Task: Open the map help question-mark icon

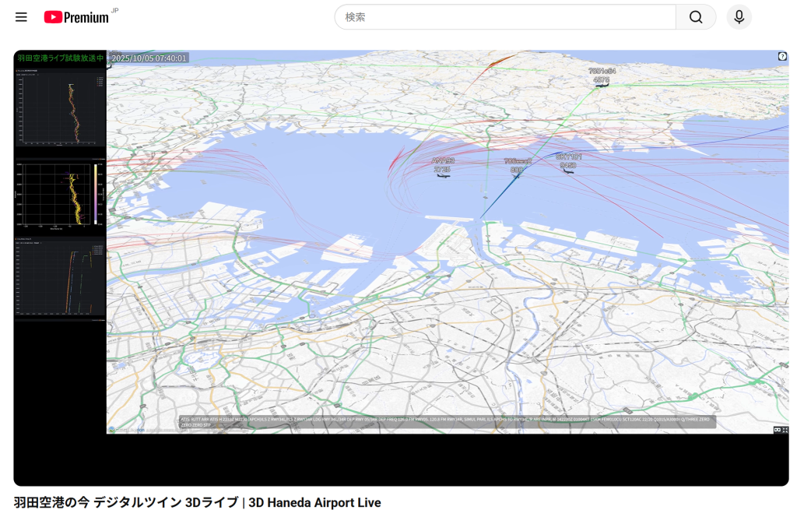Action: [x=782, y=56]
